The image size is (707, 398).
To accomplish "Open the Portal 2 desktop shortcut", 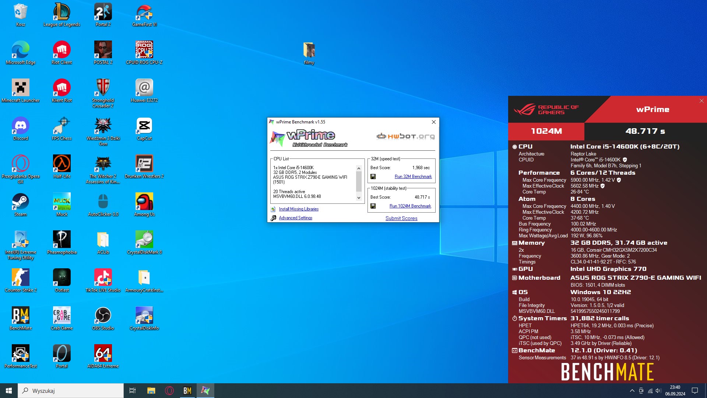I will [103, 15].
